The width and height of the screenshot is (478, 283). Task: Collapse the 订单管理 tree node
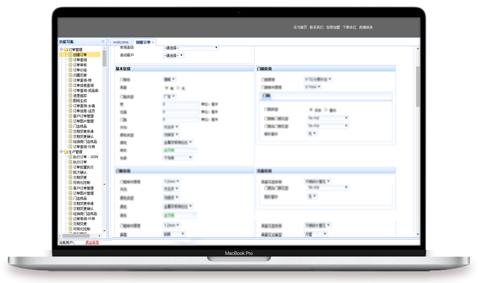(x=61, y=50)
